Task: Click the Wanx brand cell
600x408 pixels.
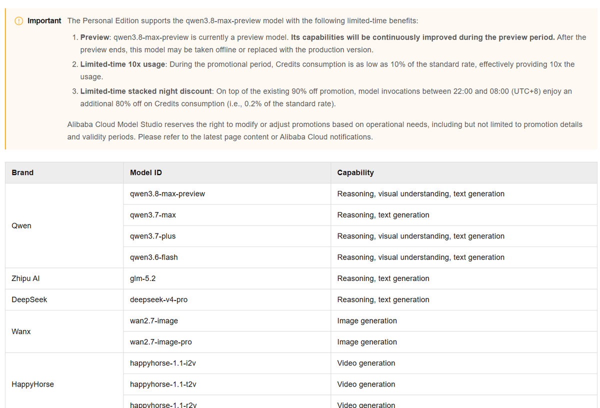Action: tap(64, 331)
